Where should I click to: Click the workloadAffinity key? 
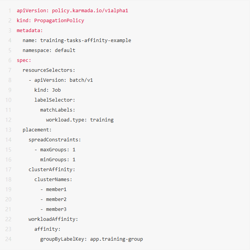point(52,219)
